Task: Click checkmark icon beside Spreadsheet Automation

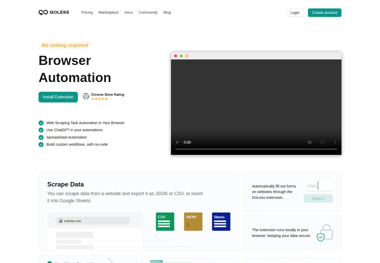Action: pos(41,137)
